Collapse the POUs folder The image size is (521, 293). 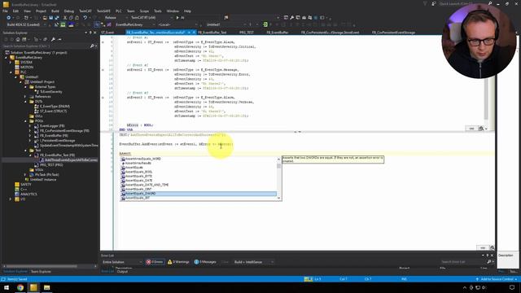click(25, 121)
